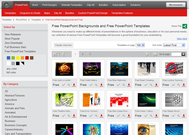Go to previous page arrow in pager
The height and width of the screenshot is (135, 189).
click(63, 54)
